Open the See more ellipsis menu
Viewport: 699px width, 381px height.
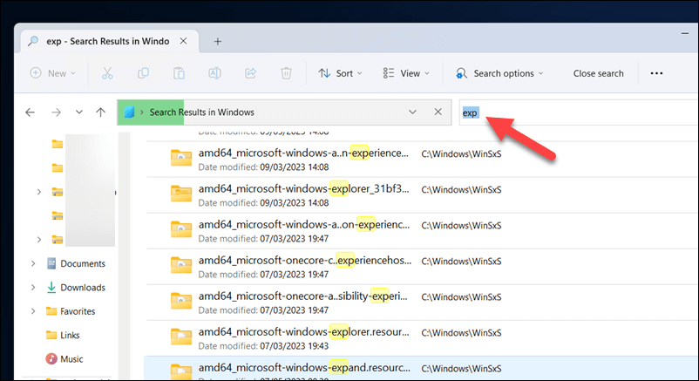tap(656, 73)
